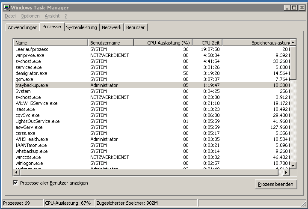Switch to the Anwendungen tab
This screenshot has width=308, height=209.
tap(23, 27)
